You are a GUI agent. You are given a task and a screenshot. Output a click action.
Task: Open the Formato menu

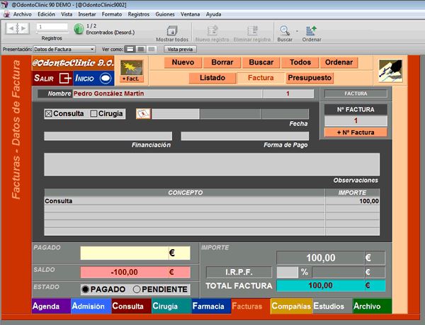pyautogui.click(x=112, y=14)
